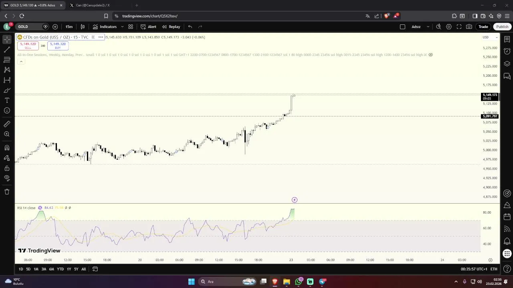Open quick search icon in top toolbar

438,27
